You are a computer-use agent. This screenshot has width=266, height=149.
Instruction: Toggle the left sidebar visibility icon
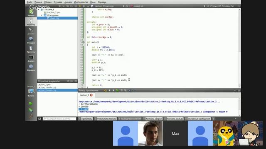coord(39,119)
